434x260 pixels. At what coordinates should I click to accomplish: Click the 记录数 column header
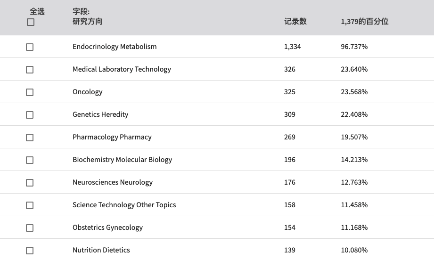click(295, 21)
